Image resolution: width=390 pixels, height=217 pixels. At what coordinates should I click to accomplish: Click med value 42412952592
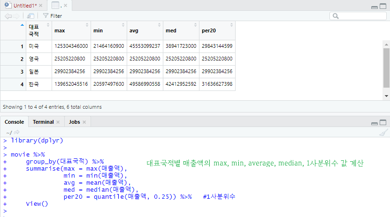click(181, 84)
